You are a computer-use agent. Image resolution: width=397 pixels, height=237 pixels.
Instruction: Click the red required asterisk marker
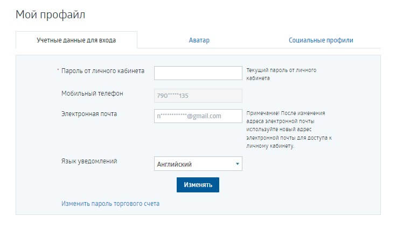(58, 71)
